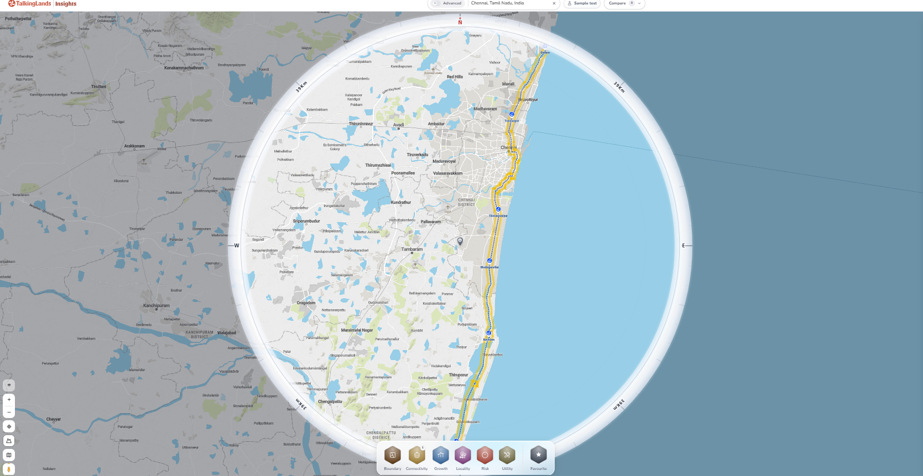This screenshot has height=476, width=923.
Task: Click the east E compass marker
Action: tap(684, 246)
